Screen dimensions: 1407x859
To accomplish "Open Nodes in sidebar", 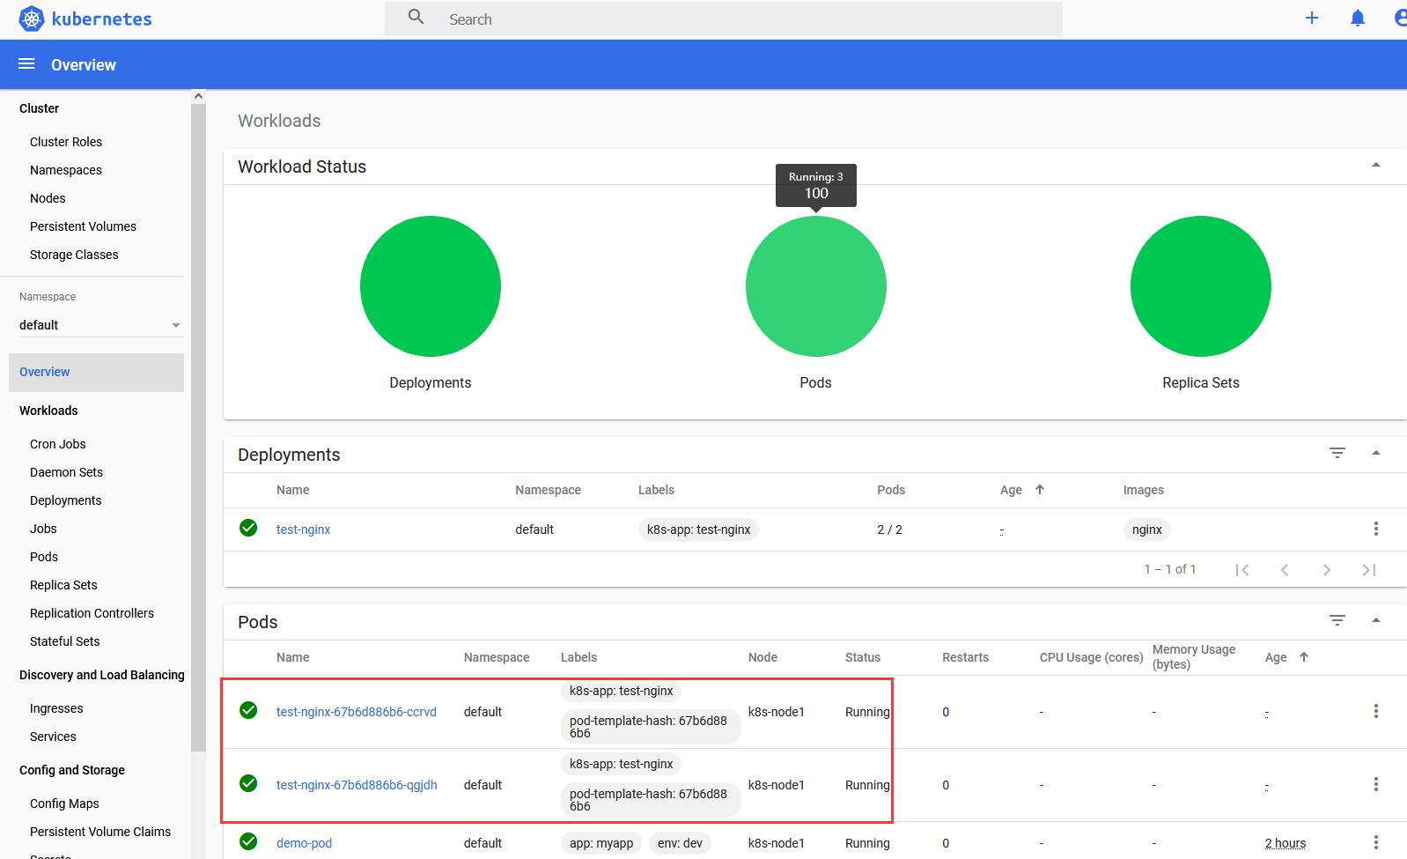I will coord(48,198).
